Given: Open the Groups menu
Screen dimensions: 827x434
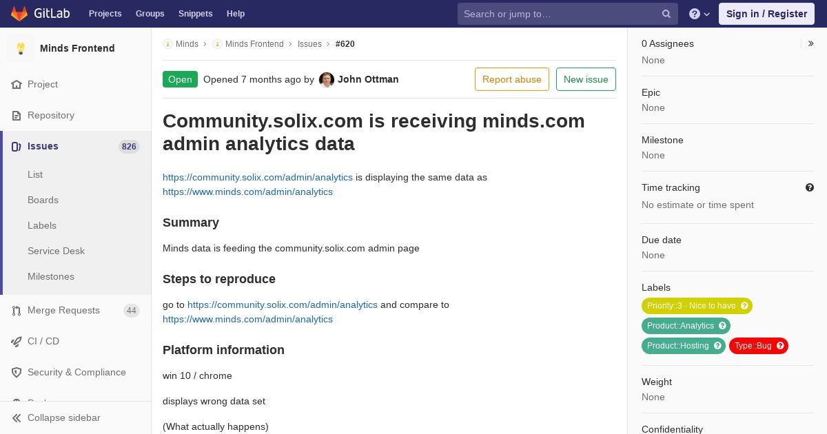Looking at the screenshot, I should pyautogui.click(x=150, y=14).
